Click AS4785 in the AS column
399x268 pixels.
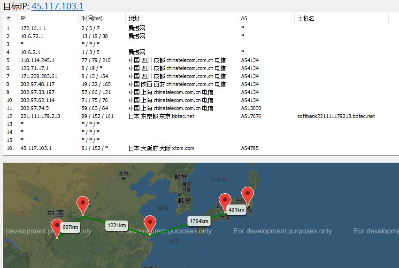coord(250,148)
